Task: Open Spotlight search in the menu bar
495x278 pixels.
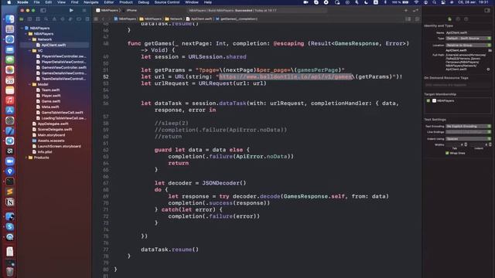Action: [x=434, y=2]
